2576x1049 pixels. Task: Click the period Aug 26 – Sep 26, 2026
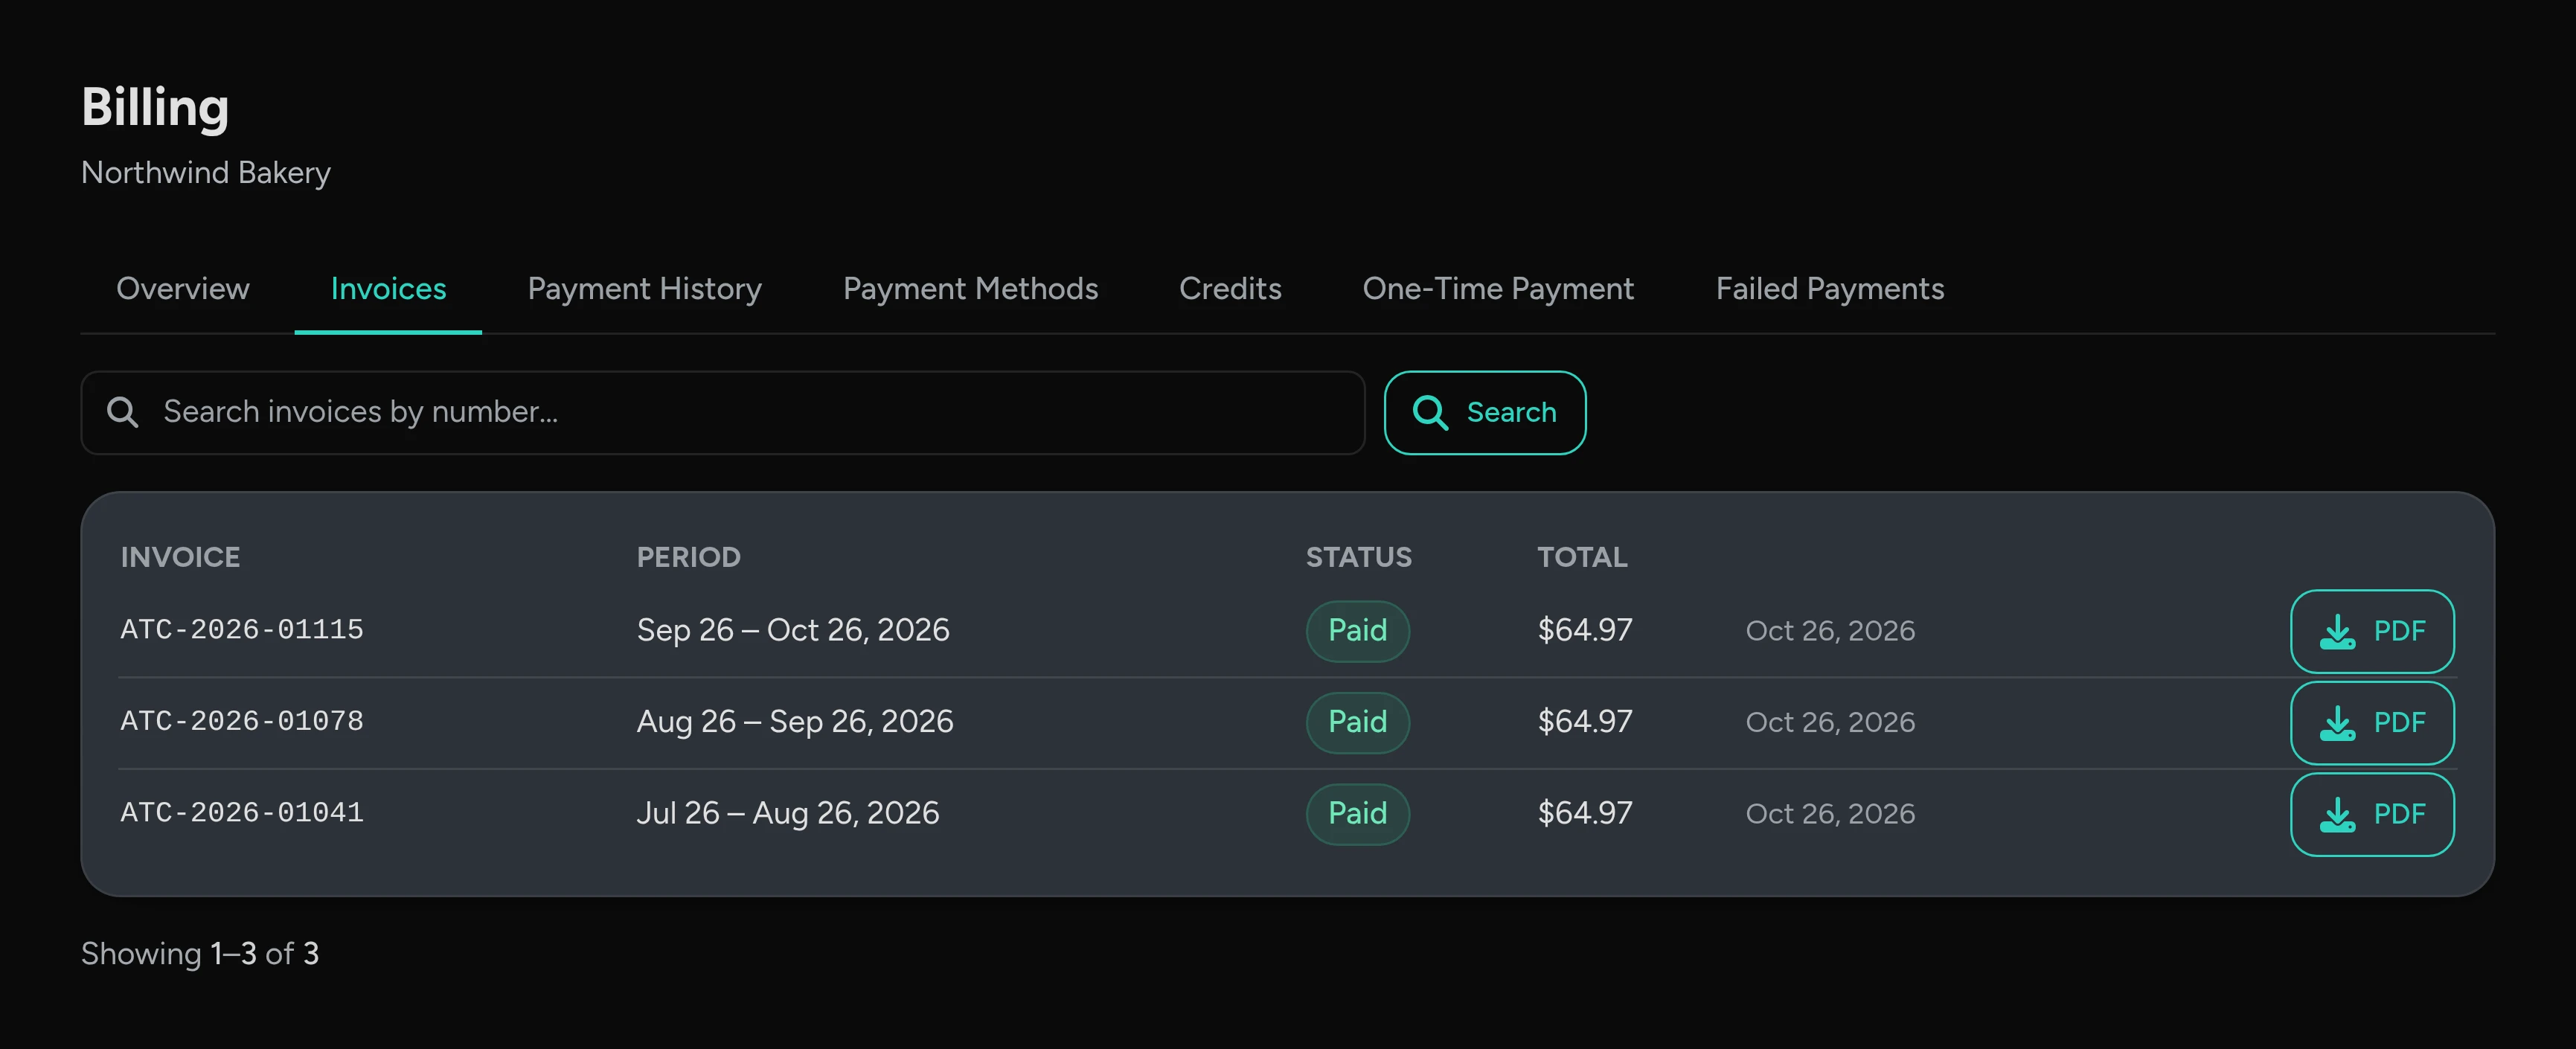pyautogui.click(x=795, y=721)
